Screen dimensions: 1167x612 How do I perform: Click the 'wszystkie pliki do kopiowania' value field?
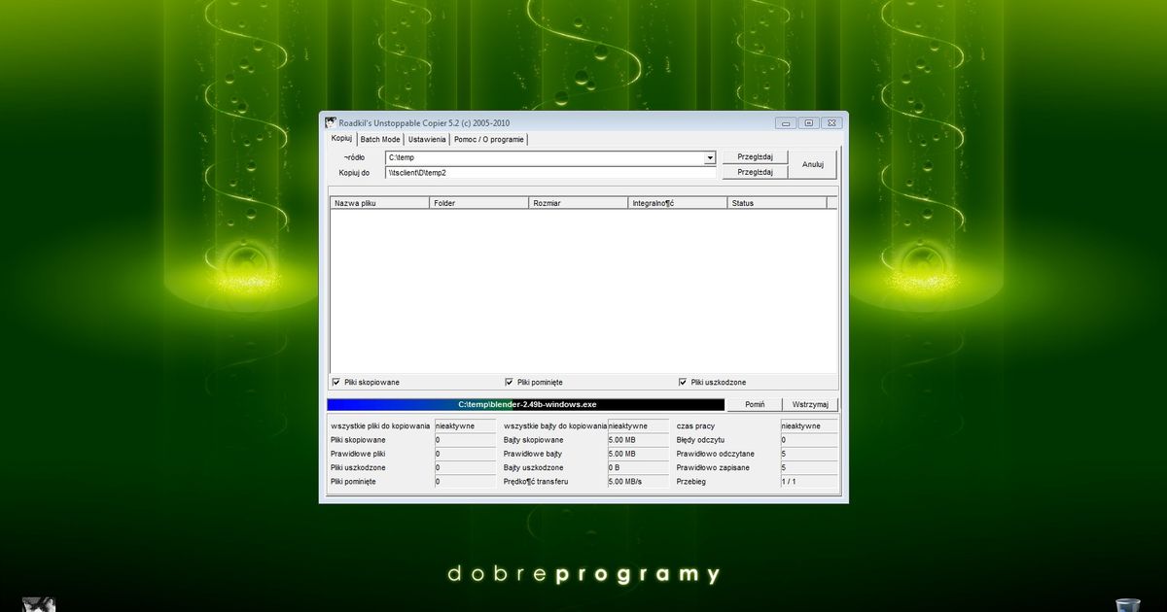click(x=465, y=425)
